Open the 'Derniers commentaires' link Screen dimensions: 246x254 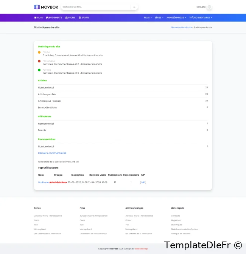click(52, 153)
